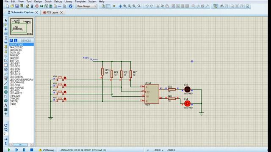Click the Undo arrow icon
The image size is (271, 152).
click(147, 6)
